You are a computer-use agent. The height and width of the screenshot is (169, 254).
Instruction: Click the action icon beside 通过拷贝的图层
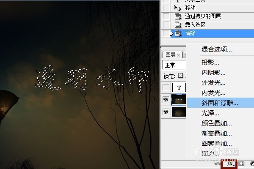[178, 16]
